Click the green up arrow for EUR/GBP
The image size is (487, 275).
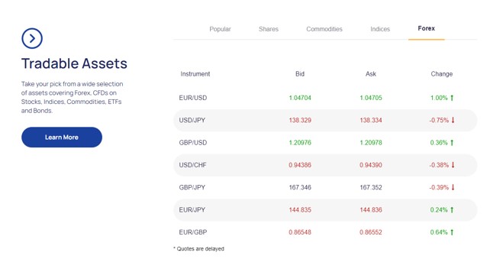click(x=452, y=232)
